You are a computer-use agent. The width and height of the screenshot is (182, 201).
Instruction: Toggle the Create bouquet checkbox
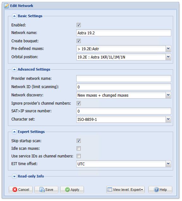pos(78,41)
